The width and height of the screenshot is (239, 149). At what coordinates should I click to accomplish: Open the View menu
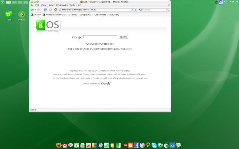[x=43, y=5]
